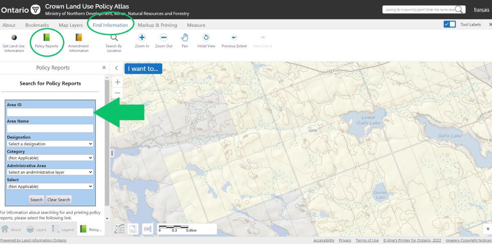Open the Measure tab
This screenshot has height=244, width=492.
point(196,25)
